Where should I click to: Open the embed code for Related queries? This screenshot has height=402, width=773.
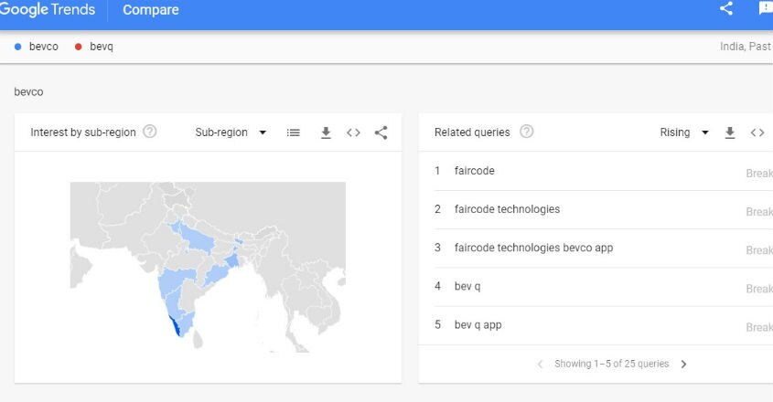pyautogui.click(x=757, y=132)
